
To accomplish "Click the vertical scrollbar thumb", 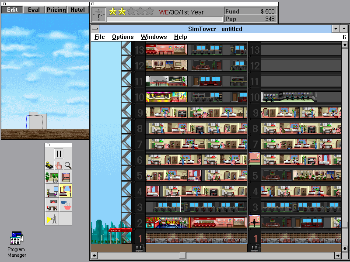I will (345, 224).
